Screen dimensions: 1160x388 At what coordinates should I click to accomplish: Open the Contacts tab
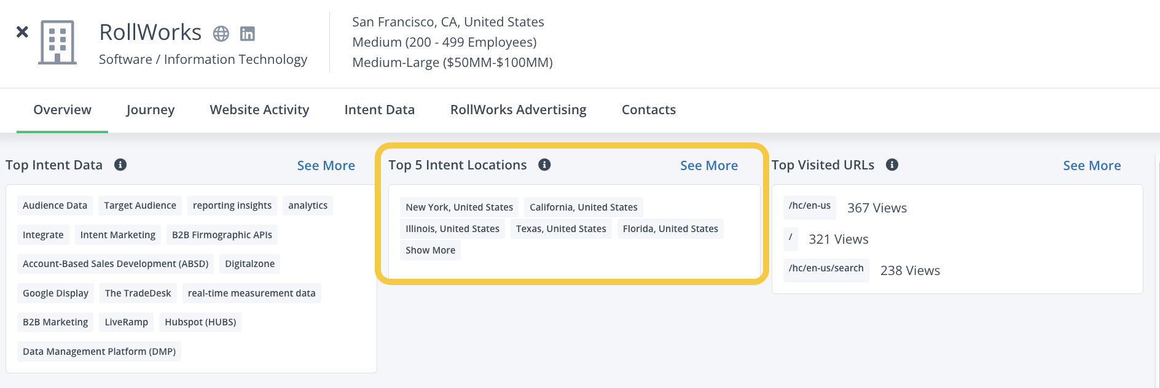[648, 110]
